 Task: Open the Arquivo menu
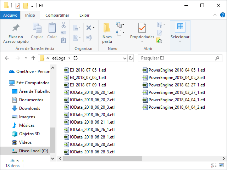(x=10, y=15)
